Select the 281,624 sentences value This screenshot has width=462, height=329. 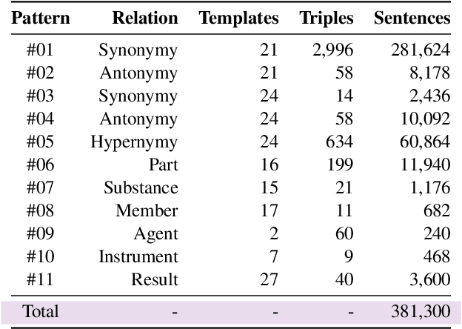pos(420,50)
